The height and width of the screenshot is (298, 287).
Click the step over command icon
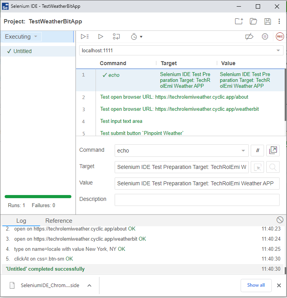(x=116, y=37)
